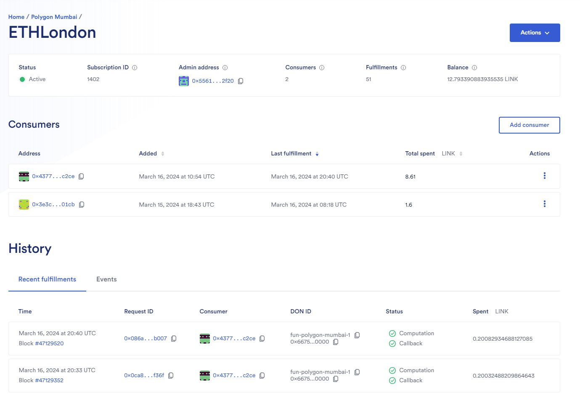Show info tooltip for Consumers
This screenshot has height=394, width=580.
pos(322,68)
